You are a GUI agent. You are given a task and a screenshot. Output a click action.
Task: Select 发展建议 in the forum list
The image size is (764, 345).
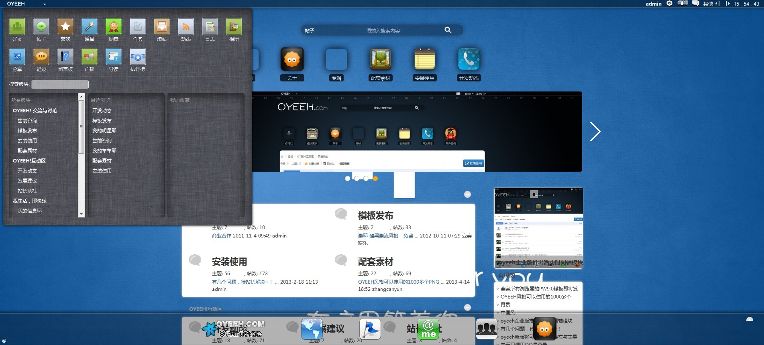[27, 181]
